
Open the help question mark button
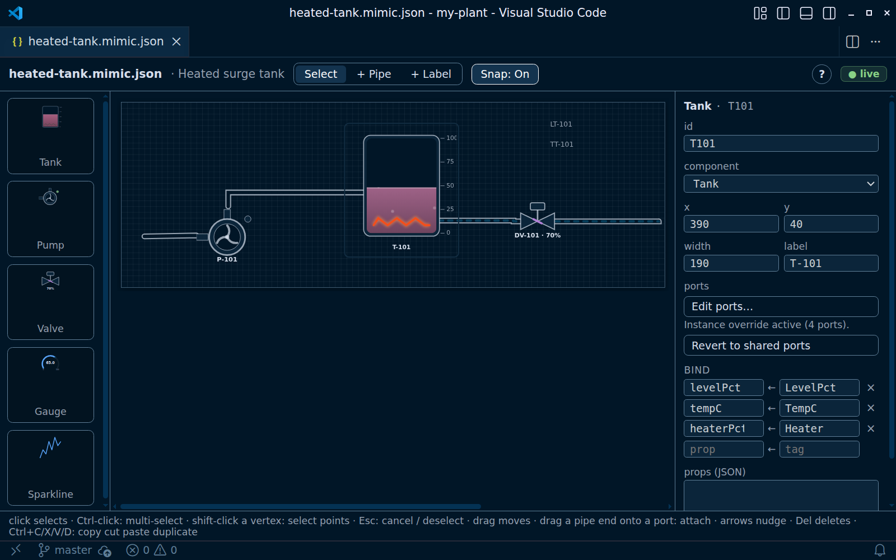tap(822, 74)
